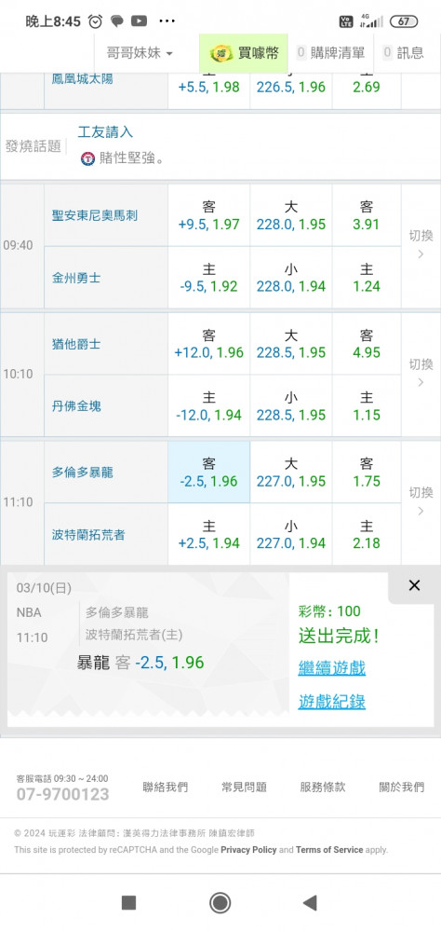
Task: Open the 購牌清單 cart list
Action: click(x=330, y=53)
